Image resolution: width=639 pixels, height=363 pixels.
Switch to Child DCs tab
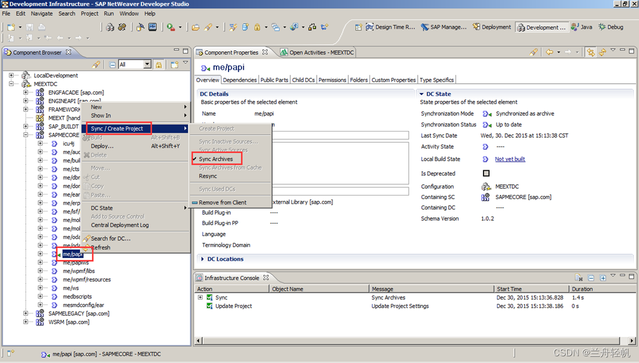pos(303,80)
